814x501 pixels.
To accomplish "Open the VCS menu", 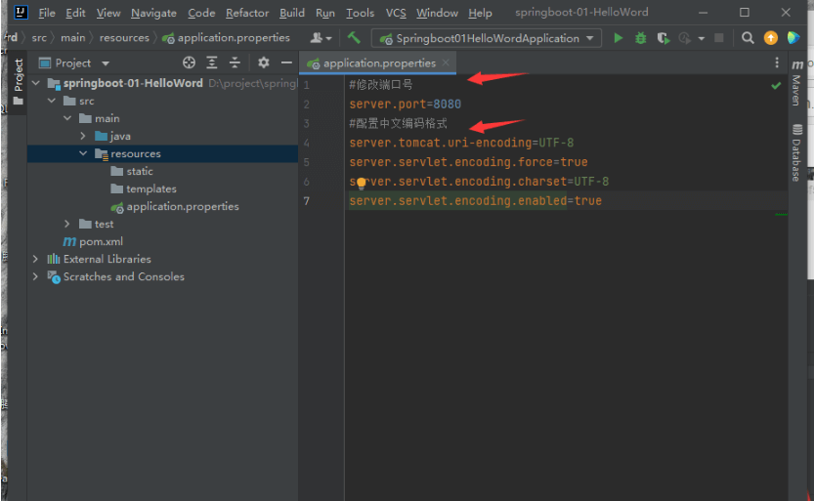I will click(x=396, y=13).
